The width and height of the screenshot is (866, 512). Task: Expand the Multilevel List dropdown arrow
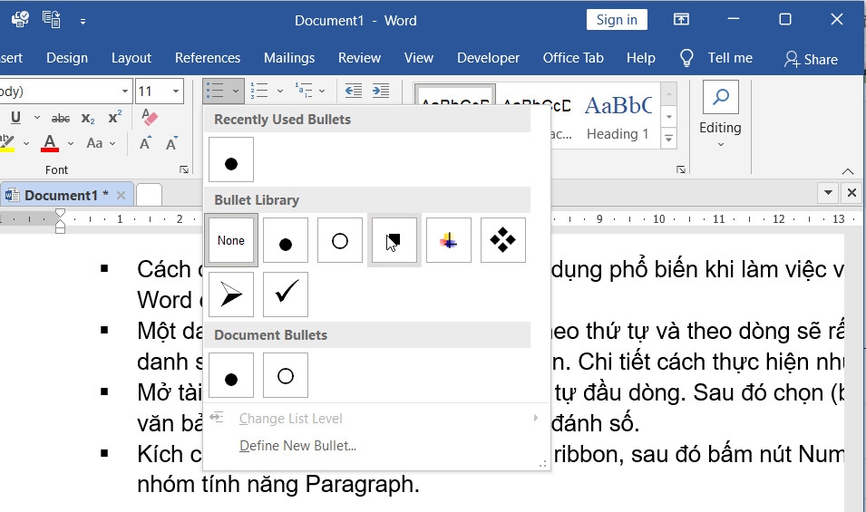[322, 91]
